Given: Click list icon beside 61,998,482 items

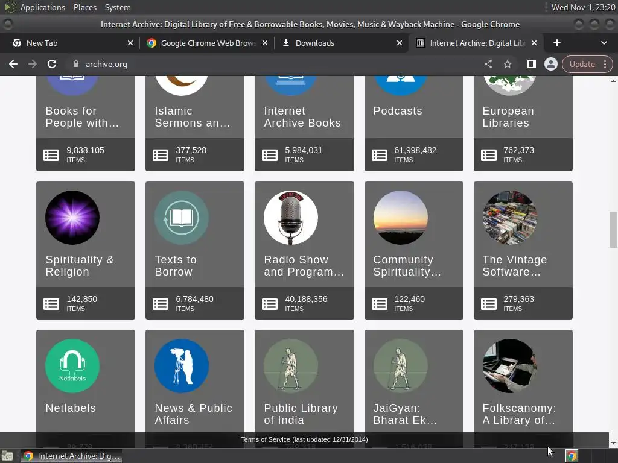Looking at the screenshot, I should point(380,155).
